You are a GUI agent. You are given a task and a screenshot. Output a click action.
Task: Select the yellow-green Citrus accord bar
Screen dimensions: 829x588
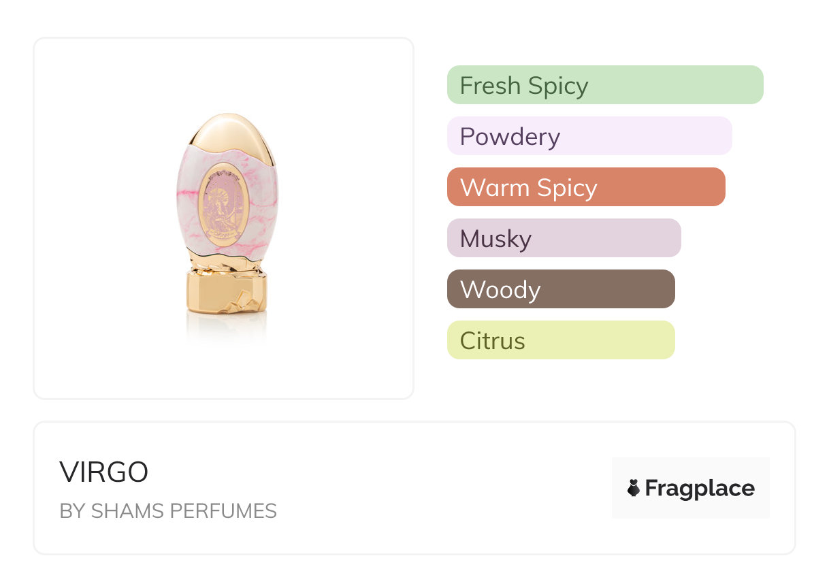(560, 340)
